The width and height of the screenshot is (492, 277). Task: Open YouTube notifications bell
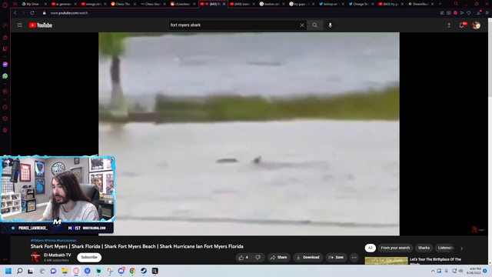click(462, 25)
